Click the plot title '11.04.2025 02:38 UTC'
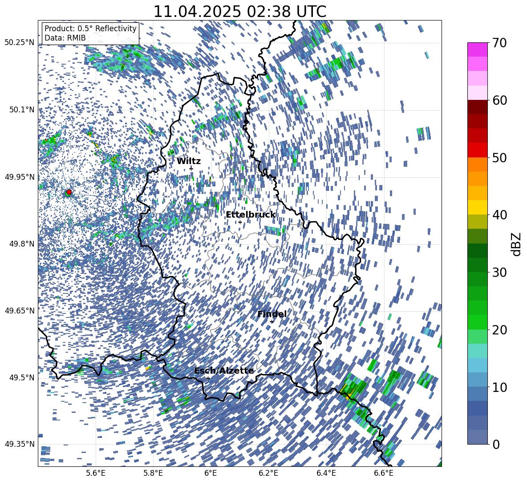The width and height of the screenshot is (527, 482). tap(240, 12)
